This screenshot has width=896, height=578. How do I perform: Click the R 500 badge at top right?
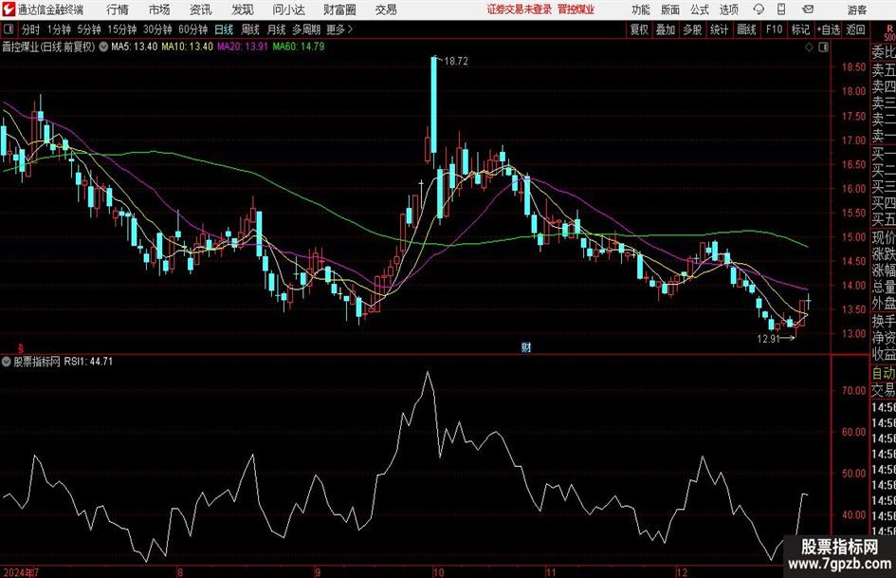[889, 32]
